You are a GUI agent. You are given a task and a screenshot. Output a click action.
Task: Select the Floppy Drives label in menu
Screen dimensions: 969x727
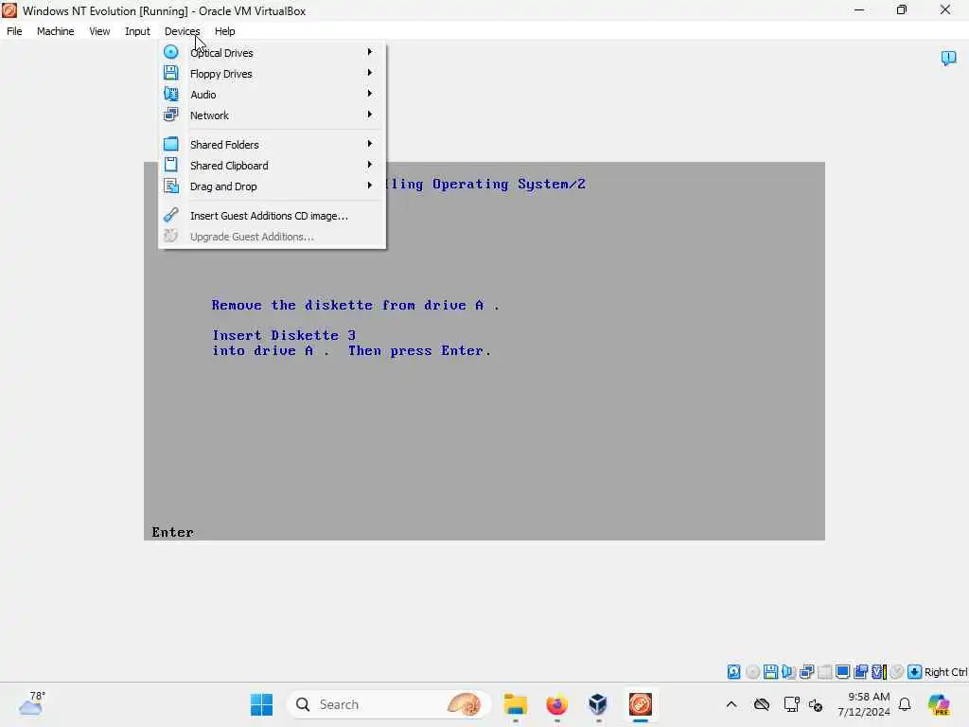click(x=221, y=74)
